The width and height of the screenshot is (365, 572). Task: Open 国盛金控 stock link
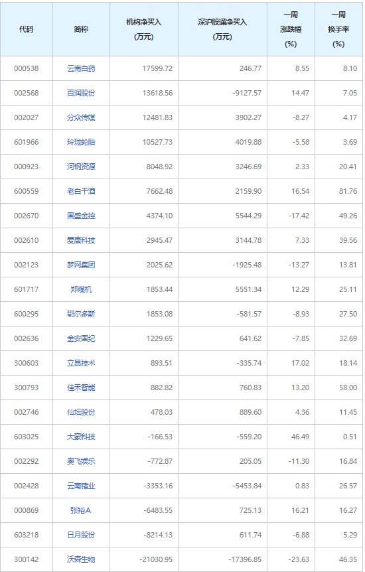pyautogui.click(x=81, y=216)
